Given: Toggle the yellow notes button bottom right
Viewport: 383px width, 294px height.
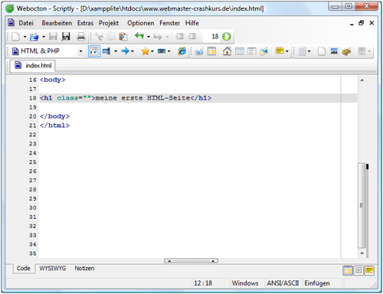Looking at the screenshot, I should pyautogui.click(x=369, y=270).
